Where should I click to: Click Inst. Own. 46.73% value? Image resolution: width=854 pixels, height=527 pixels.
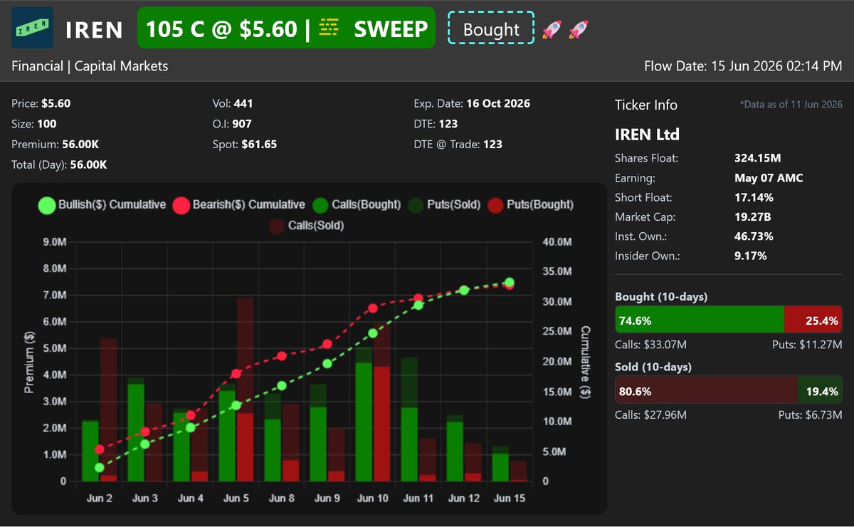[x=754, y=236]
